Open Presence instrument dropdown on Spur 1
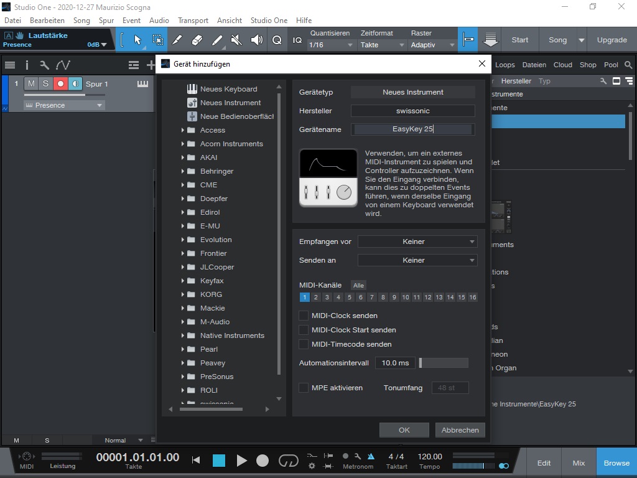Viewport: 637px width, 478px height. [64, 105]
